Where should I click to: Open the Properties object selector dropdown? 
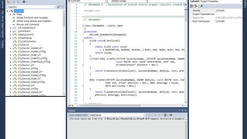241,2
